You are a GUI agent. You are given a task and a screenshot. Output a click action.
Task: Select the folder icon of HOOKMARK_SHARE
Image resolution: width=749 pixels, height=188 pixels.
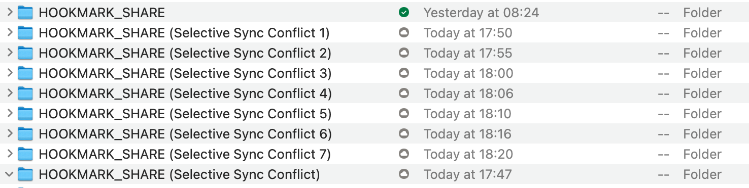tap(25, 13)
